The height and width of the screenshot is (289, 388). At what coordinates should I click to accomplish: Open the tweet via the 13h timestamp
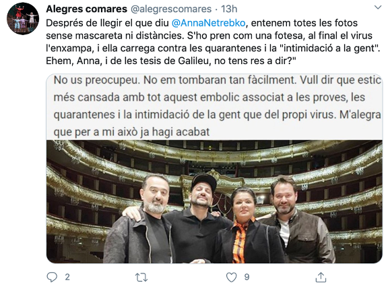click(229, 9)
